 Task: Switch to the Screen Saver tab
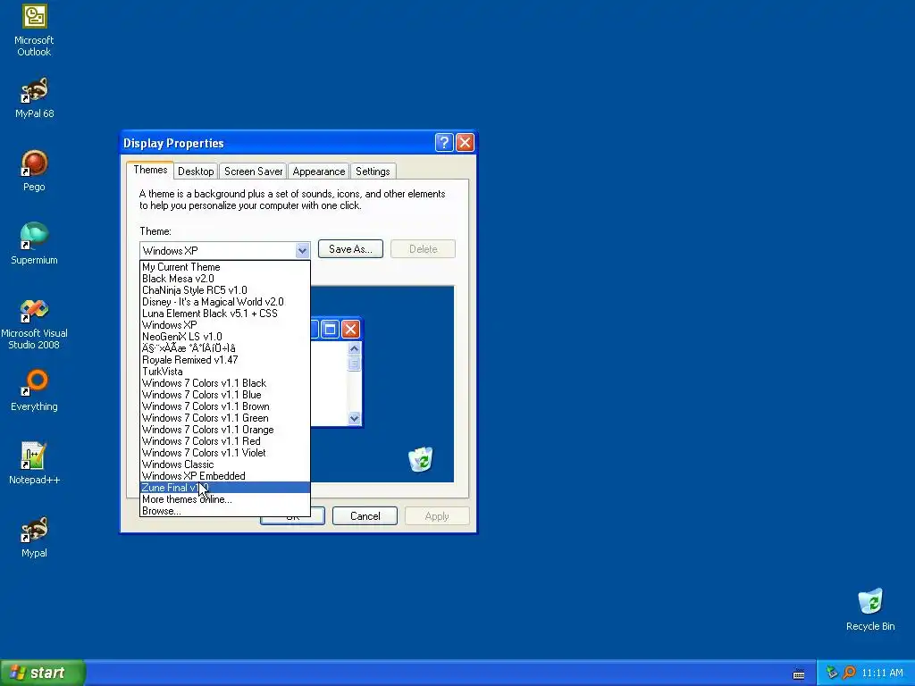point(253,171)
